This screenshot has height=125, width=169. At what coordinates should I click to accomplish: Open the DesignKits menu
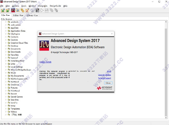43,6
